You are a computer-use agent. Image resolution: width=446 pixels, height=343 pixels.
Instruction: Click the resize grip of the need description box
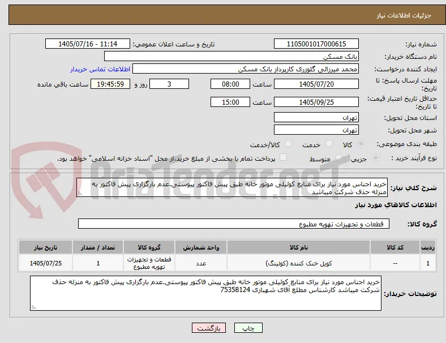(x=80, y=194)
